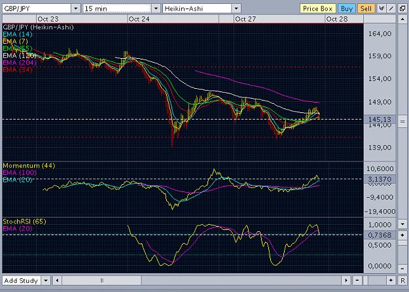409x292 pixels.
Task: Click the vertical price scrollbar thumb
Action: click(x=402, y=122)
